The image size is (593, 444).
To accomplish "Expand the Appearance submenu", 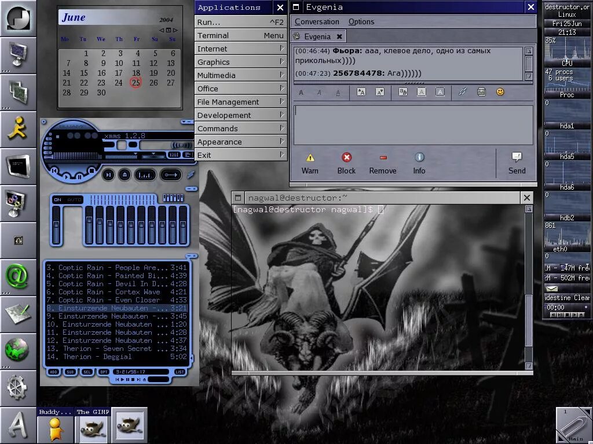I will tap(240, 142).
